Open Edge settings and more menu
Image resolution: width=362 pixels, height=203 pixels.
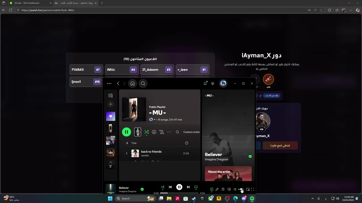click(351, 10)
